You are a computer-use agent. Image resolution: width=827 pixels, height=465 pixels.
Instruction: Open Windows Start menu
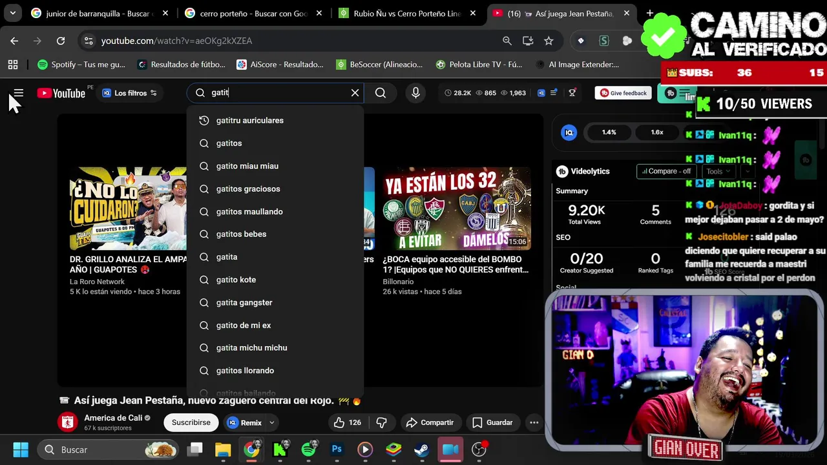21,449
